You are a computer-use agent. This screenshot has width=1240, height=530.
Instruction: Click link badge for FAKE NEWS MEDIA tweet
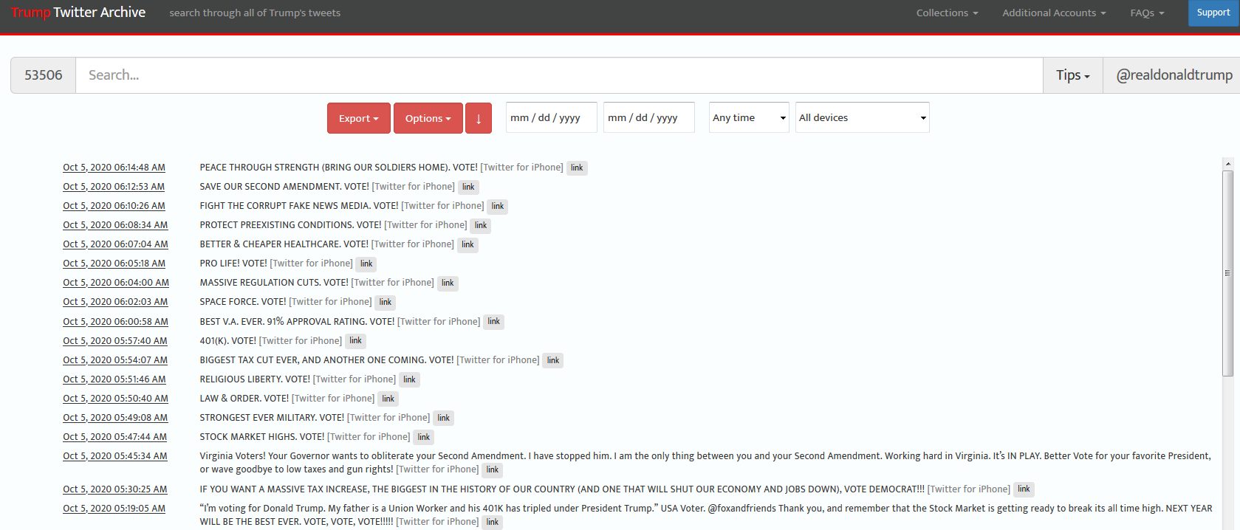pos(498,207)
